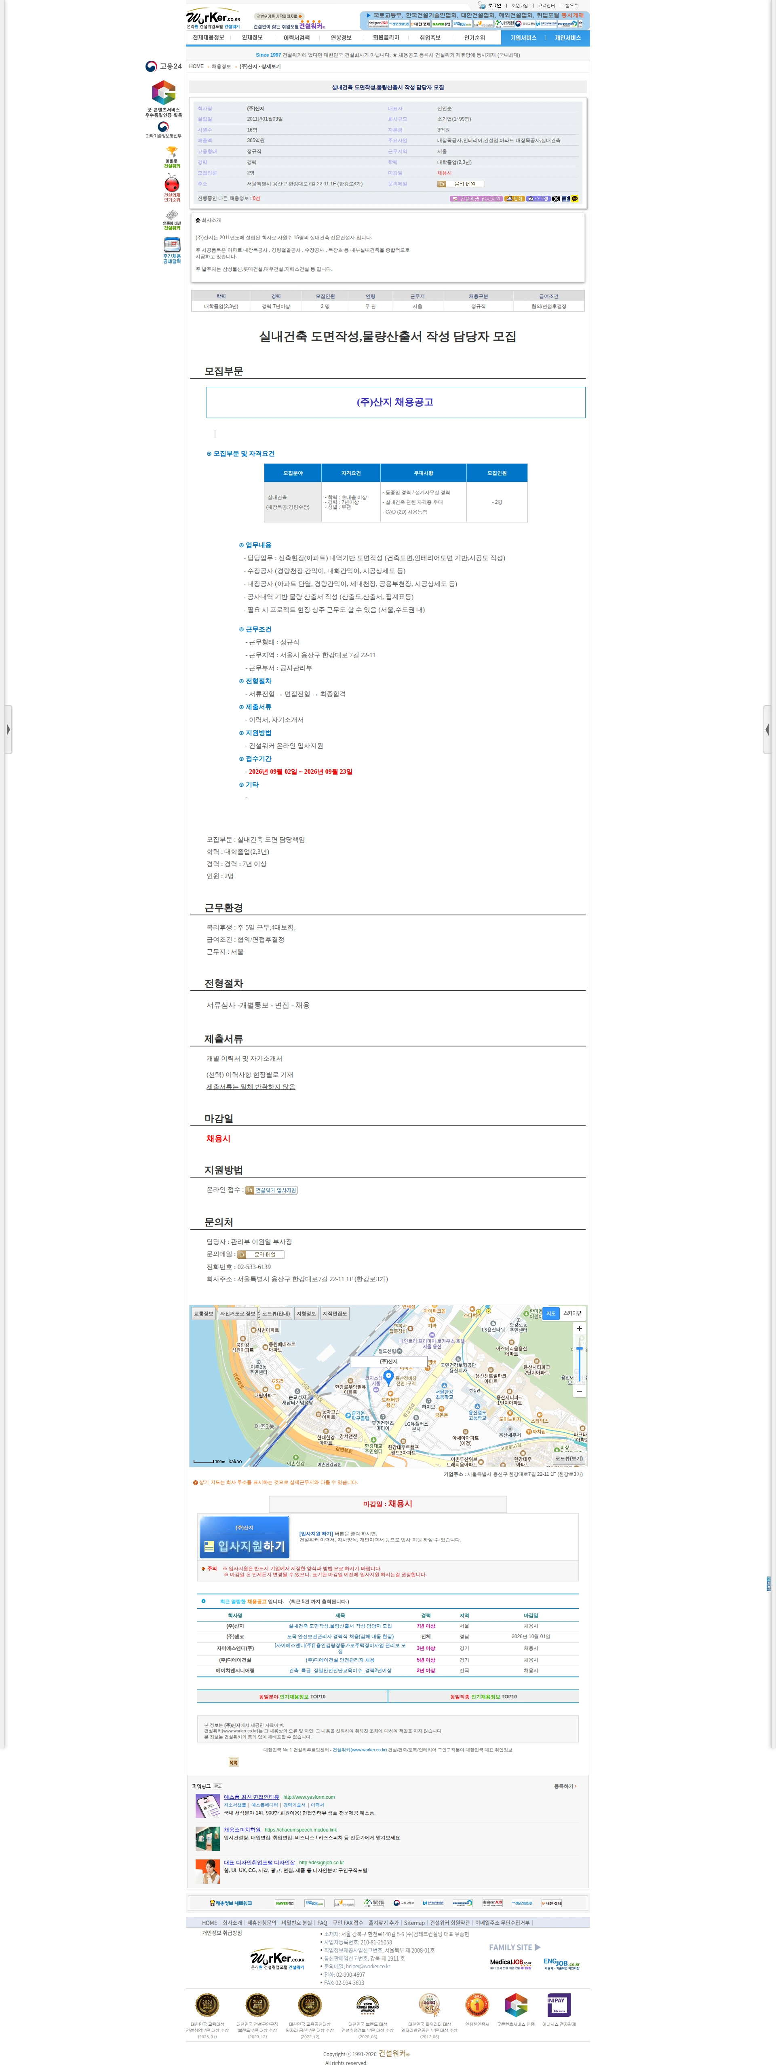Click the 예스폼 최신 면접인터뷰 ad link

251,1796
